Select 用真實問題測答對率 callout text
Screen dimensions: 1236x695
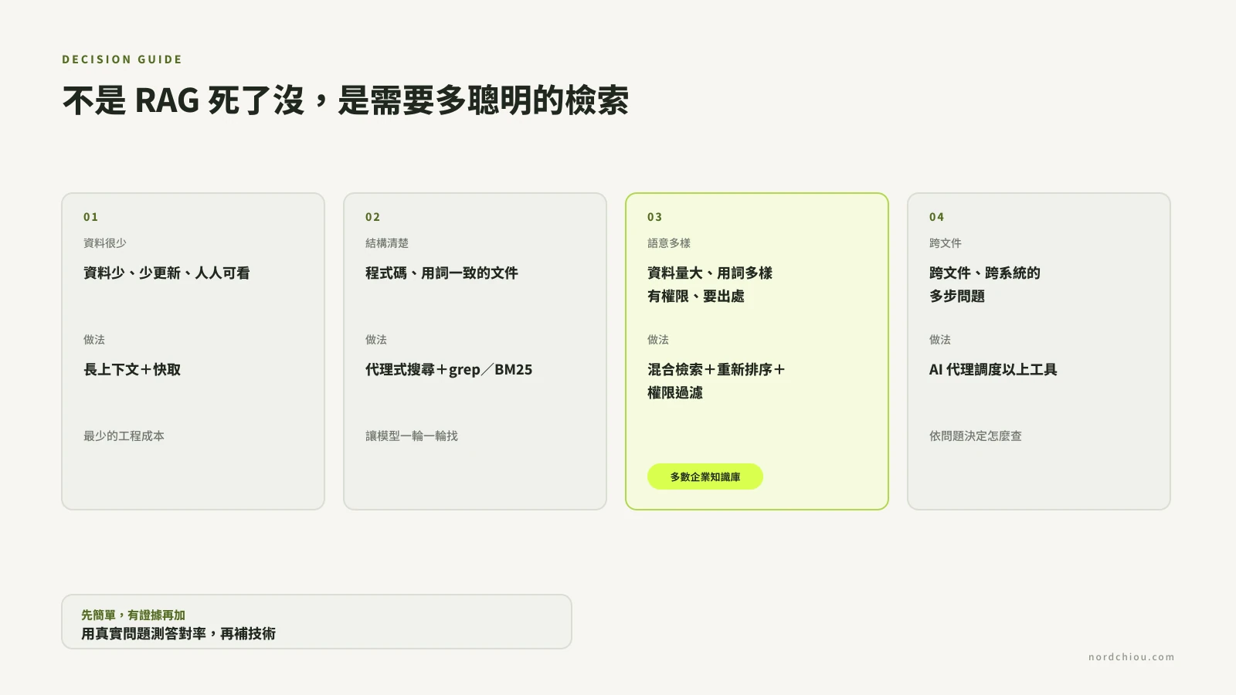pyautogui.click(x=144, y=634)
